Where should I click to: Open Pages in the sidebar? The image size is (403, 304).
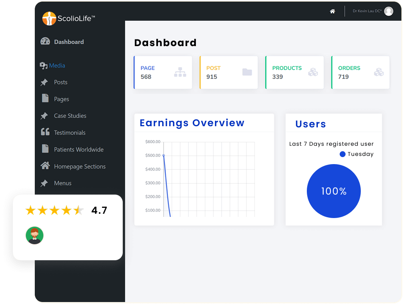61,99
